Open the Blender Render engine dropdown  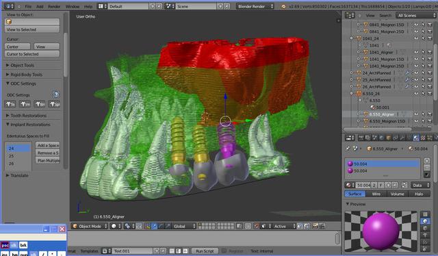click(x=255, y=6)
